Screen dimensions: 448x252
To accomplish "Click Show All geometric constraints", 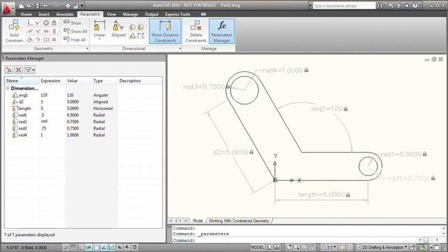I will (76, 31).
